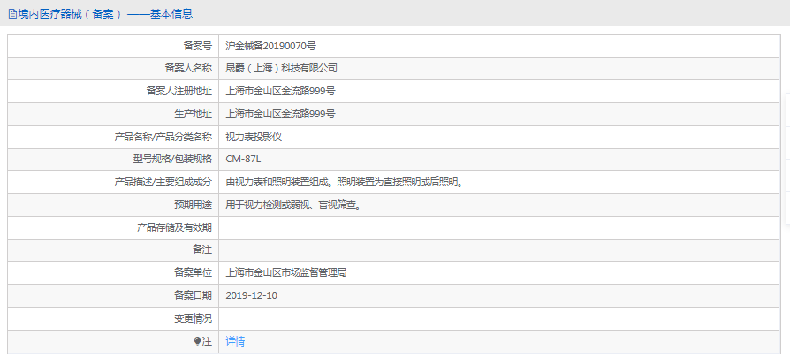The width and height of the screenshot is (790, 358).
Task: Click the filing authority 上海市金山区市场监督管理局
Action: tap(286, 273)
